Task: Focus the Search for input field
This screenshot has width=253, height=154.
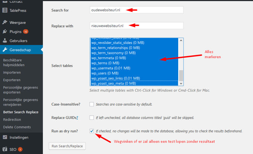Action: pos(137,10)
